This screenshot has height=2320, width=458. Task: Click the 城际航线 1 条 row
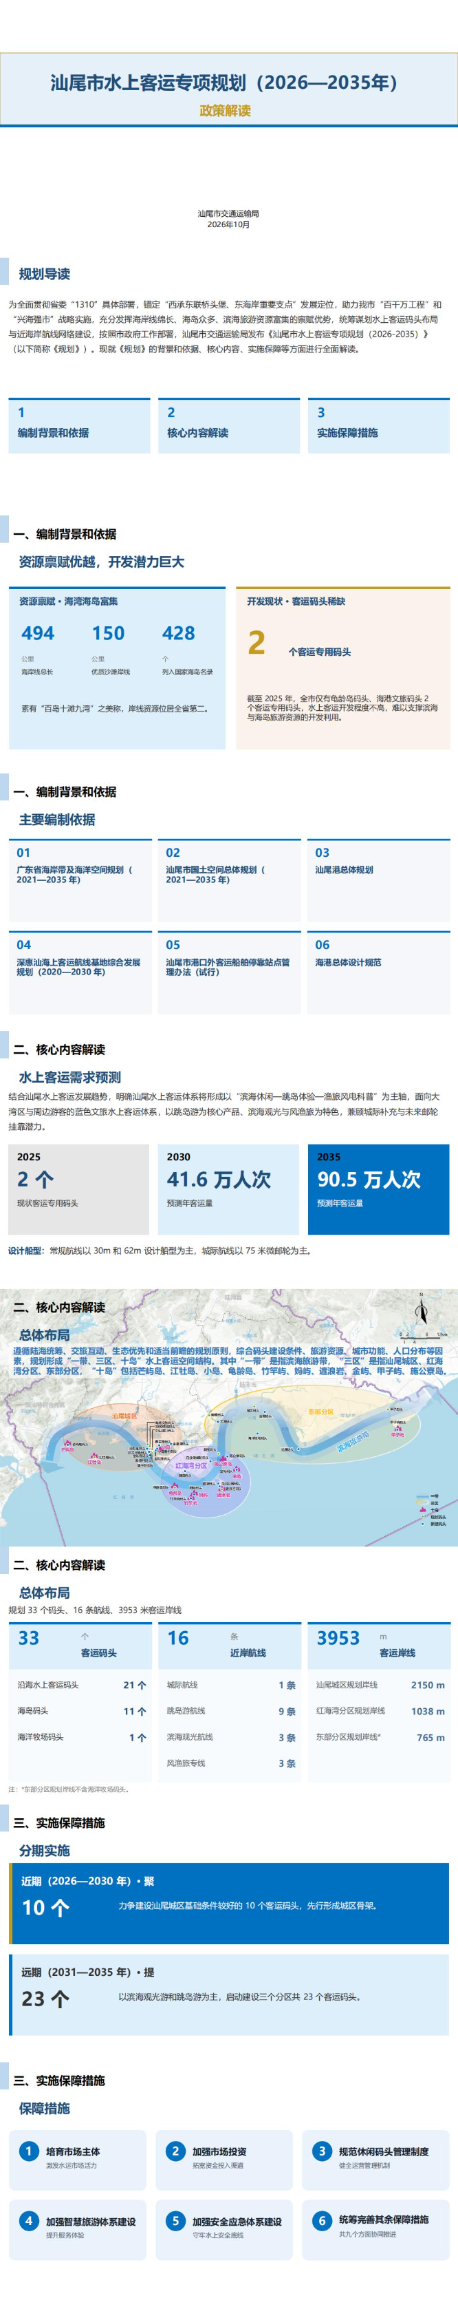[230, 1684]
